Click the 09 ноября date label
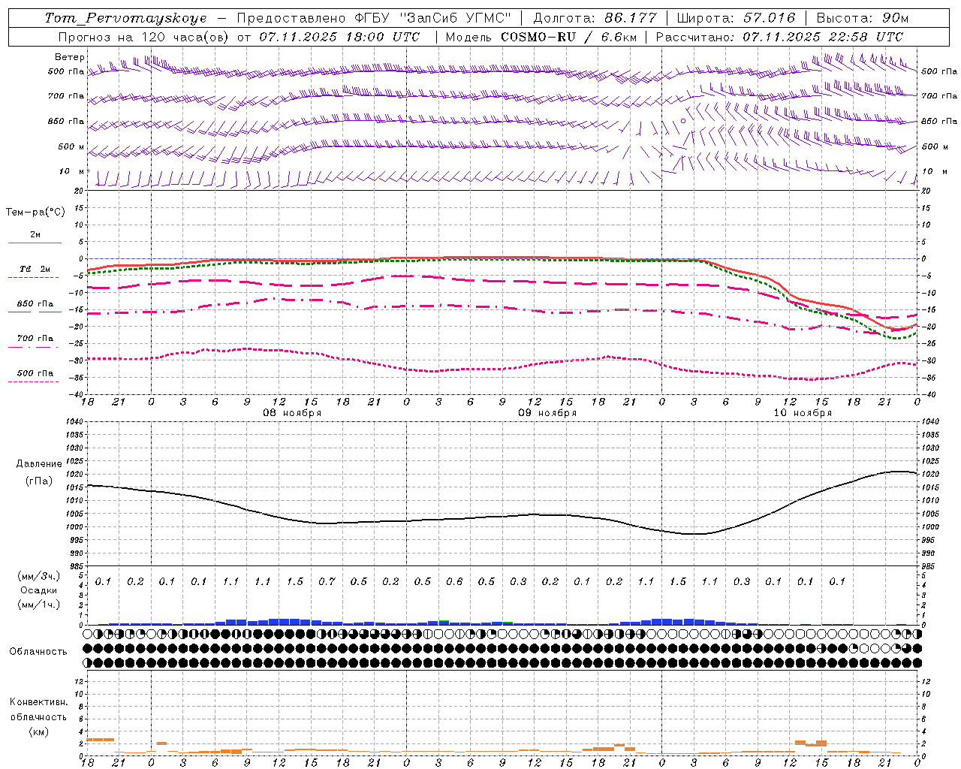This screenshot has width=961, height=769. (x=547, y=413)
